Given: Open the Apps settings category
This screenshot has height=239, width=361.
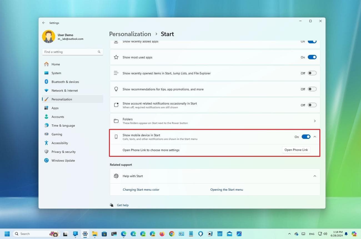Looking at the screenshot, I should (72, 108).
